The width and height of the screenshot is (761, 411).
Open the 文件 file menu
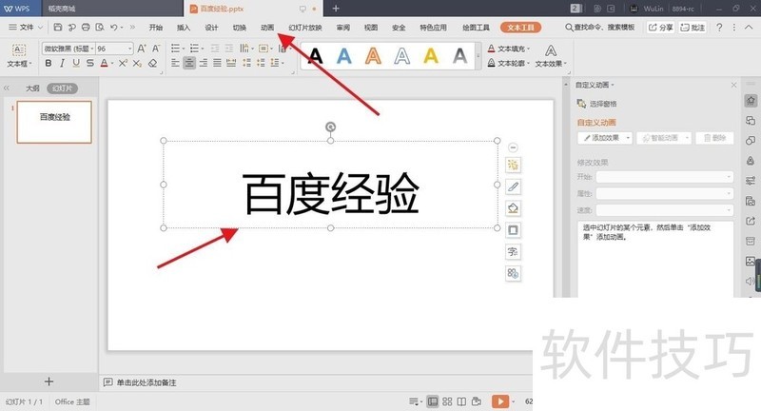(x=26, y=28)
